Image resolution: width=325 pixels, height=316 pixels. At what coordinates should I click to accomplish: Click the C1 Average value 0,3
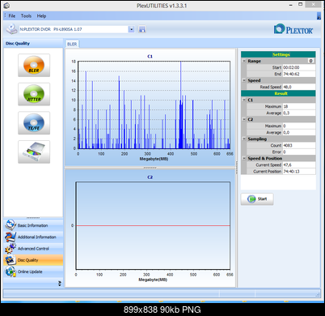tap(298, 113)
